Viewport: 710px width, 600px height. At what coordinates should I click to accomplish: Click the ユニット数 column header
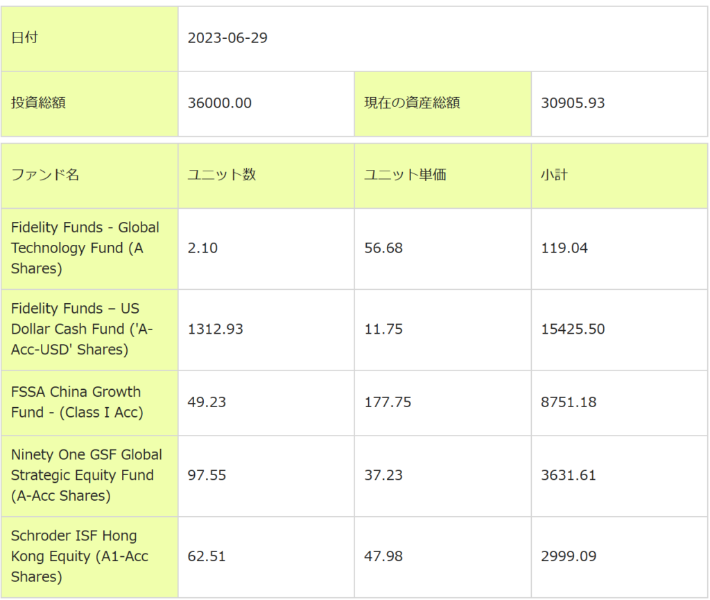[x=222, y=175]
